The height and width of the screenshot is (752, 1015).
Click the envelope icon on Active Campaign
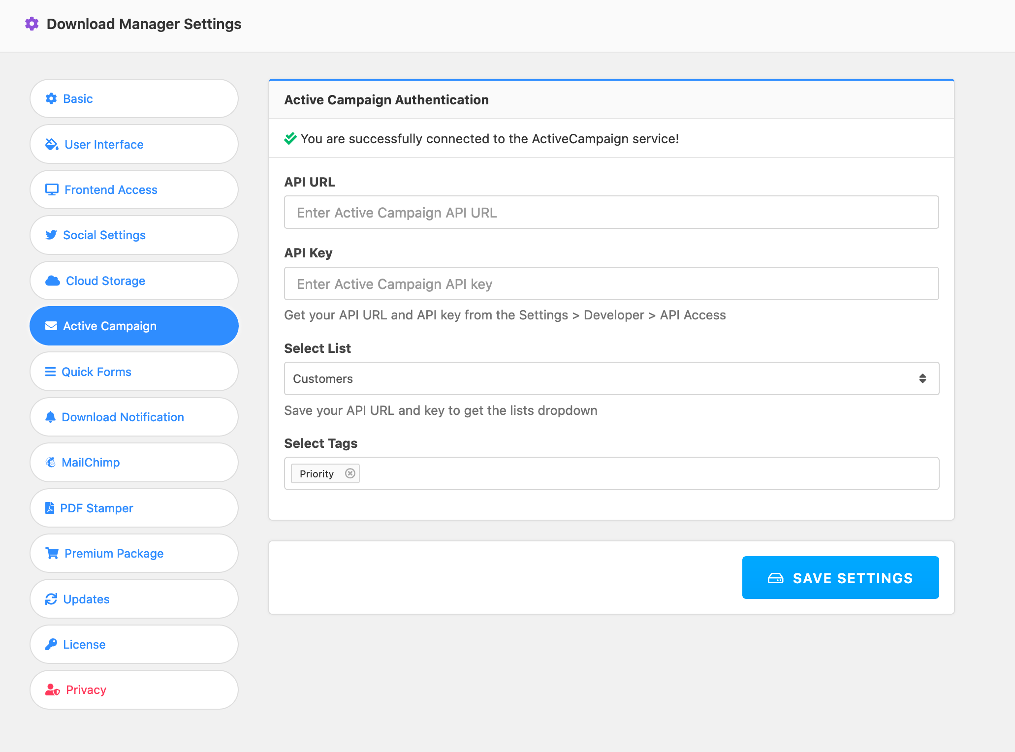[51, 326]
